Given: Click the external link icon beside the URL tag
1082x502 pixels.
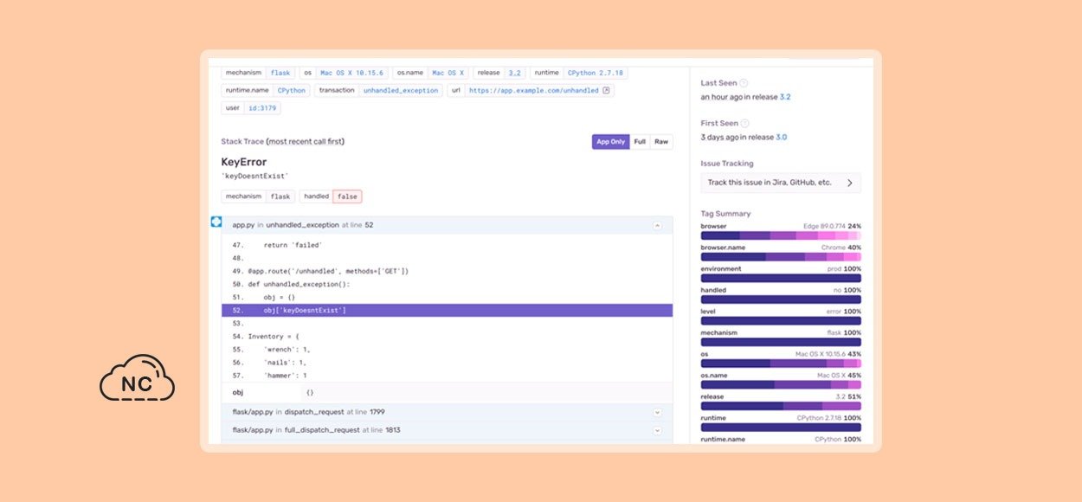Looking at the screenshot, I should [606, 91].
